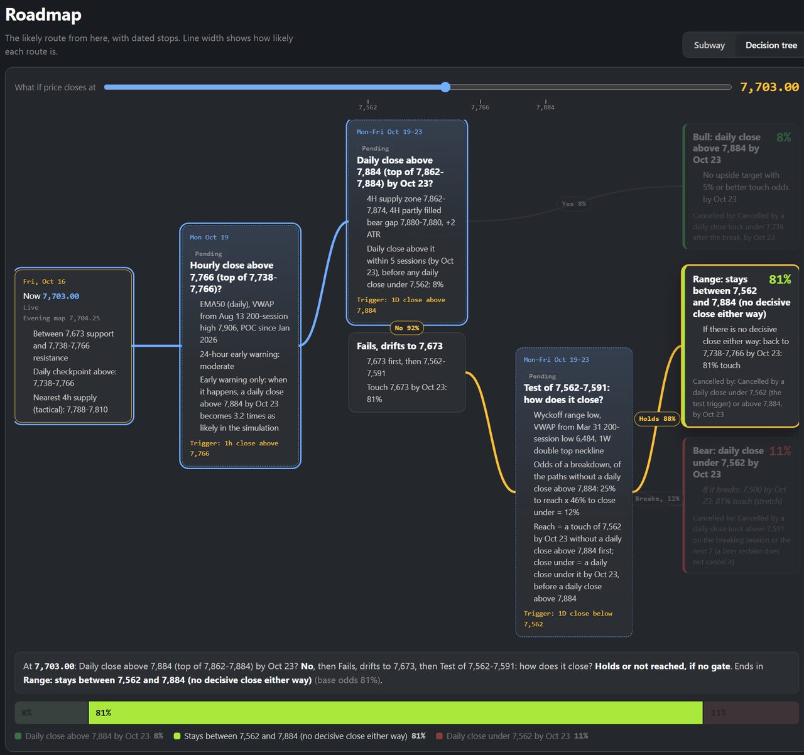Select Test of 7,562-7,591 node
Screen dimensions: 804x755
pyautogui.click(x=573, y=492)
